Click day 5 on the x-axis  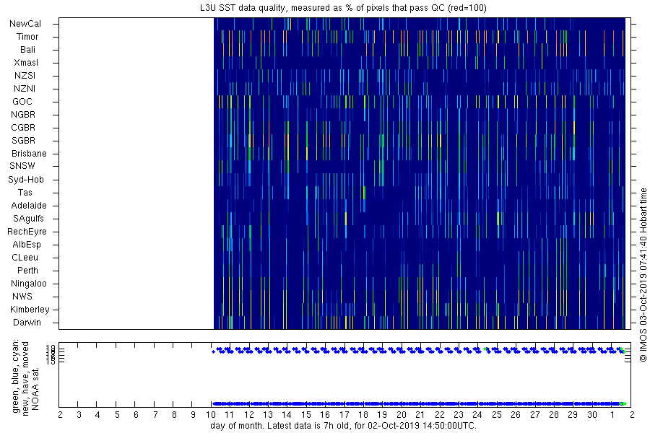(117, 415)
